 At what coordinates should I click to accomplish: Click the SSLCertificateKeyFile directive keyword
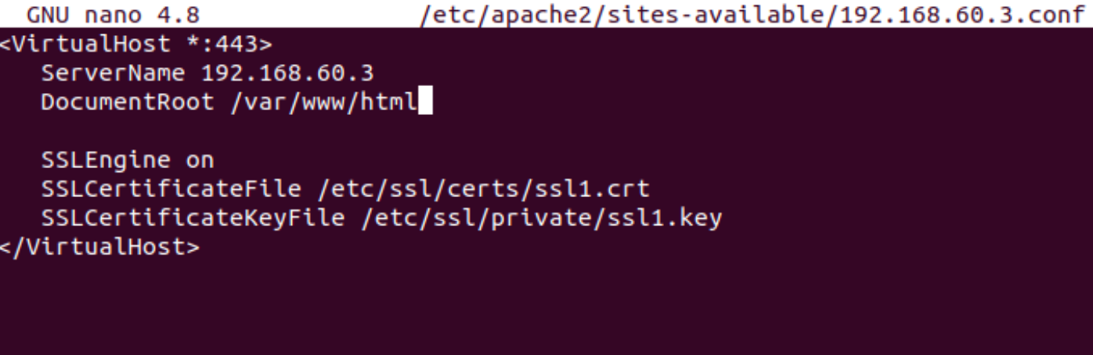[x=193, y=220]
